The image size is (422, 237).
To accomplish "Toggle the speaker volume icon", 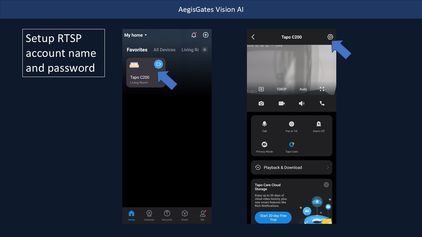I will pyautogui.click(x=302, y=103).
